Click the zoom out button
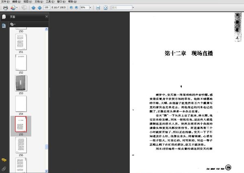This screenshot has width=244, height=173. tap(71, 7)
